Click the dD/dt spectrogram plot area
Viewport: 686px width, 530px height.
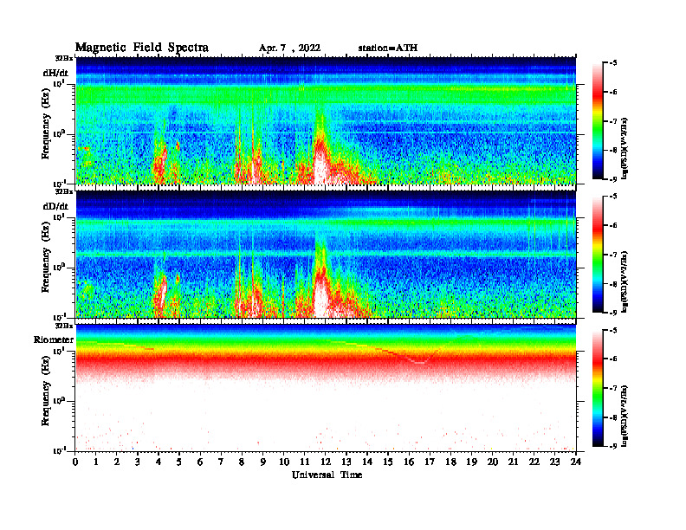tap(326, 254)
